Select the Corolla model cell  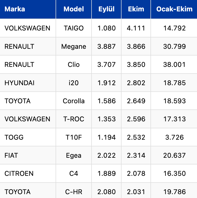tap(74, 101)
